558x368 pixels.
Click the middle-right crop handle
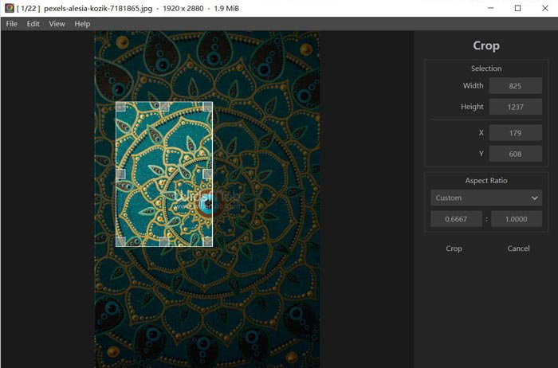click(x=207, y=174)
